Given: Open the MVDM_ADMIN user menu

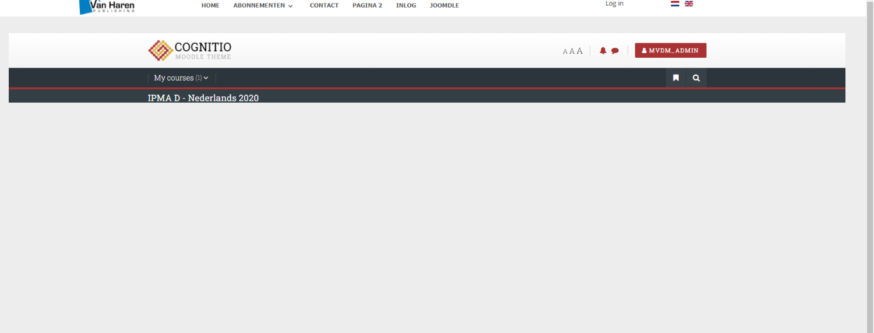Looking at the screenshot, I should (670, 51).
